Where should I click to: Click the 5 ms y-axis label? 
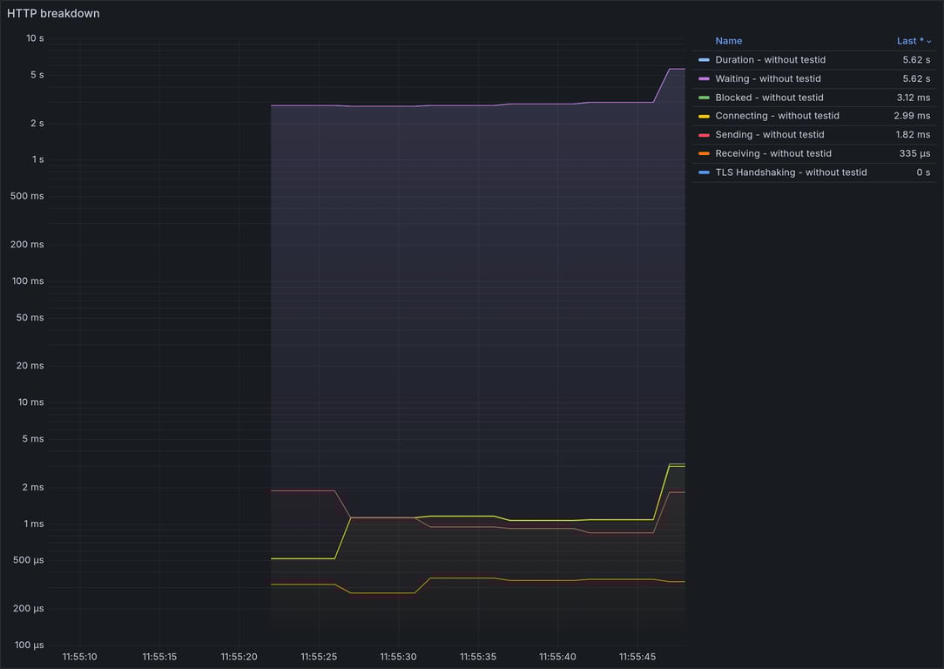[x=33, y=438]
